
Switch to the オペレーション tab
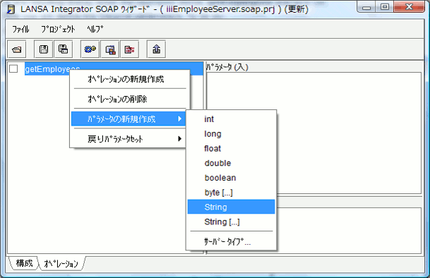[61, 264]
